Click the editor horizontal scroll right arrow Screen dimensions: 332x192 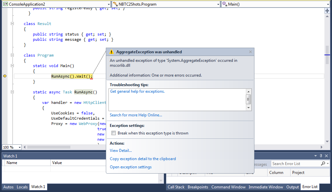point(321,147)
